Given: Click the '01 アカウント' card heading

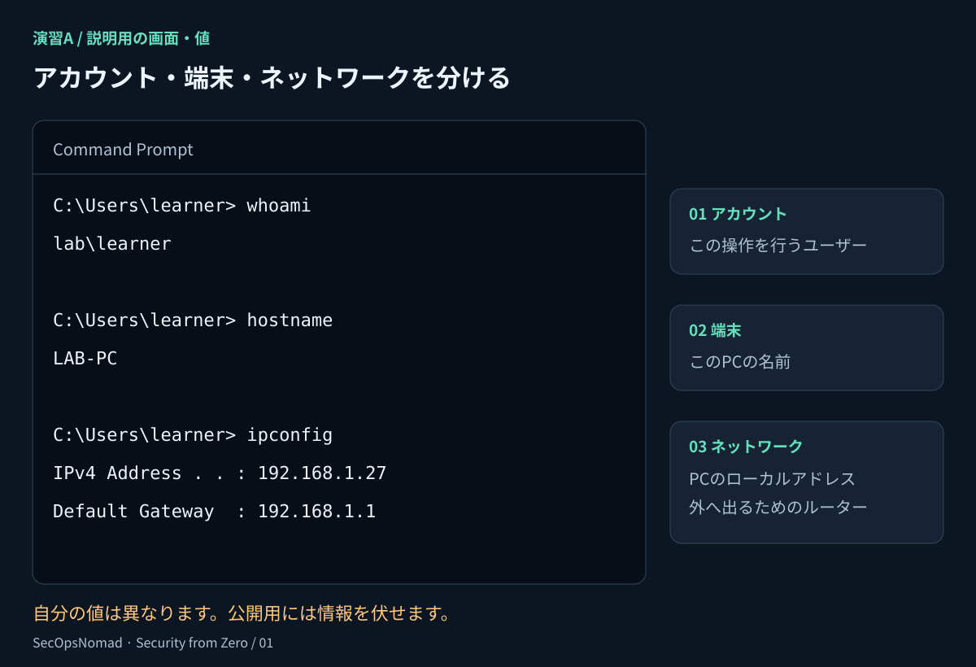Looking at the screenshot, I should point(738,214).
